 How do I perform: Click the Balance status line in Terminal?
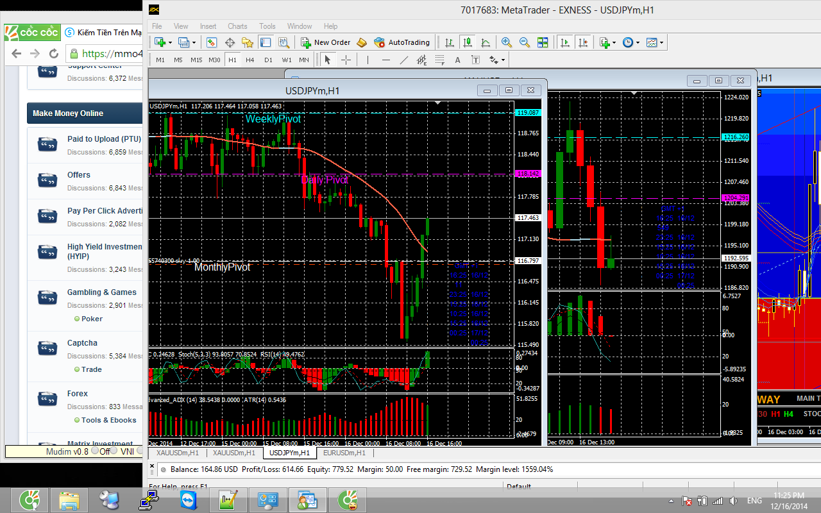click(x=362, y=469)
